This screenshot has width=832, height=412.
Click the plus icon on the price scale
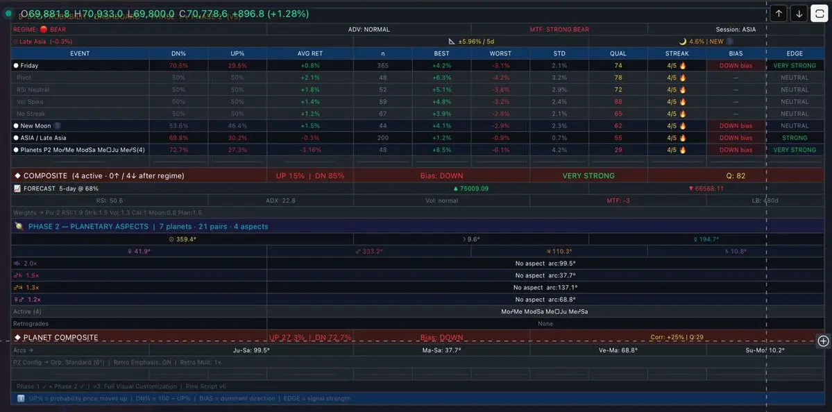823,341
